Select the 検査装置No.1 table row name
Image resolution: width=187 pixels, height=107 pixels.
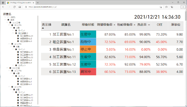pyautogui.click(x=63, y=49)
